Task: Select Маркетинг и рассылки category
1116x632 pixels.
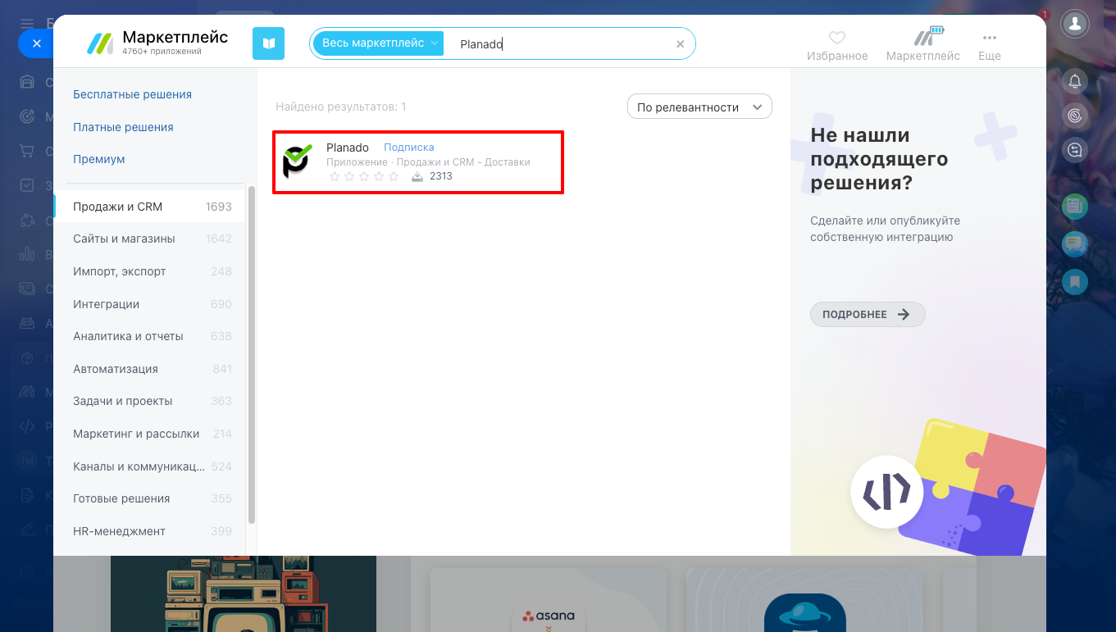Action: pyautogui.click(x=149, y=434)
